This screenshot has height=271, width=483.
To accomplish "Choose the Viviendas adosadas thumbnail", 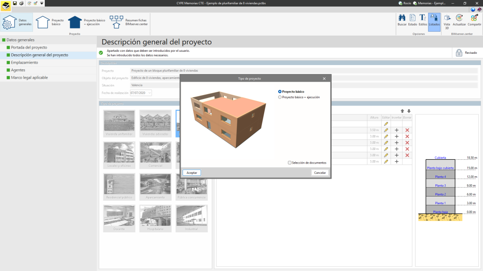I will [x=155, y=123].
